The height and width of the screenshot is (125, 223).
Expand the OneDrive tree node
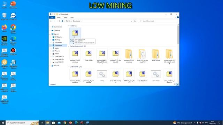[x=50, y=31]
